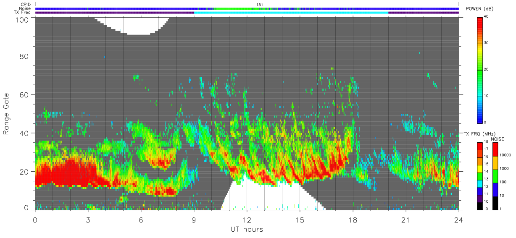This screenshot has width=516, height=238.
Task: Click the 80 tick on Range Gate axis
Action: tap(24, 56)
